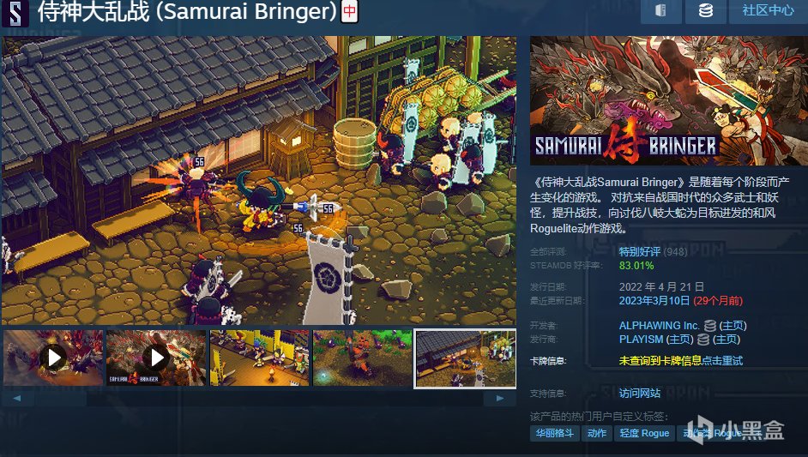Play the second Samurai Bringer trailer thumbnail

[156, 358]
